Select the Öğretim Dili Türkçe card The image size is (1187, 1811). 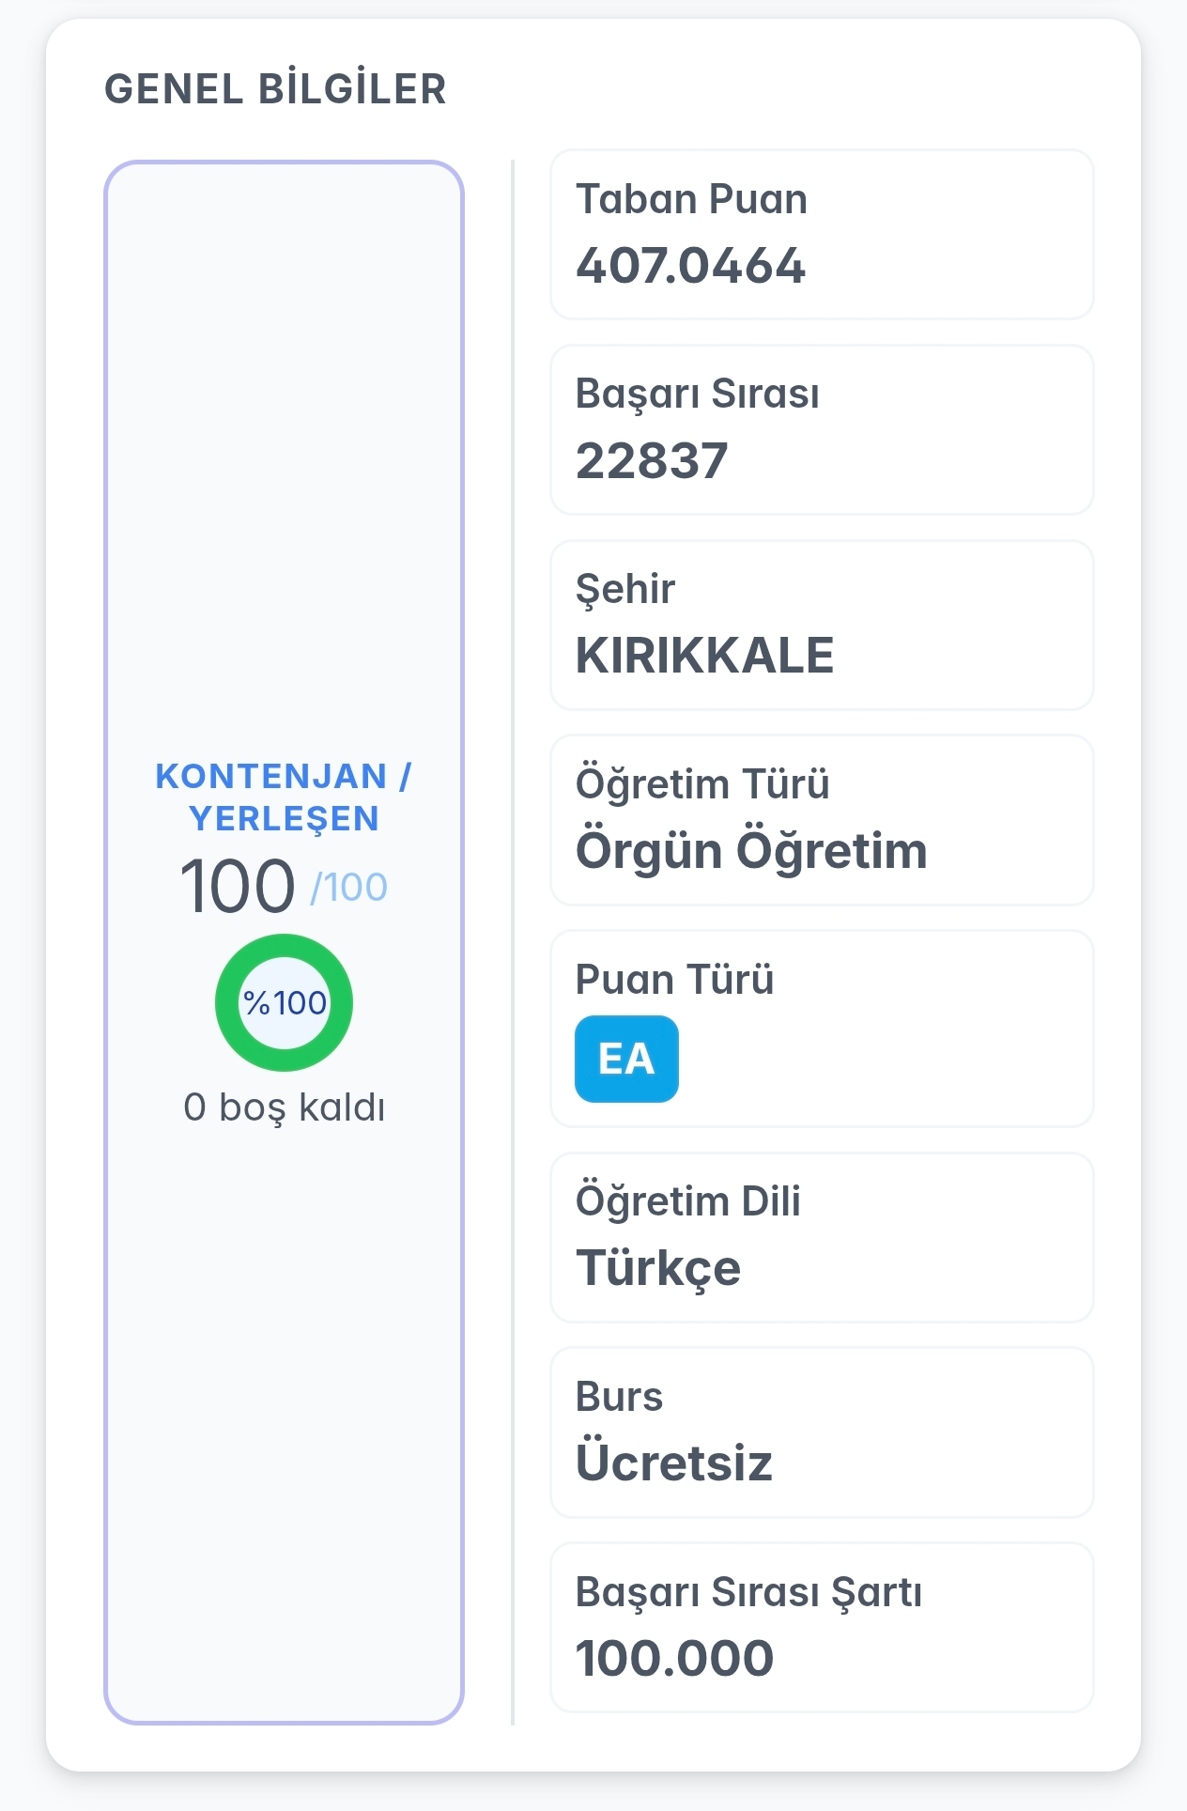(822, 1238)
